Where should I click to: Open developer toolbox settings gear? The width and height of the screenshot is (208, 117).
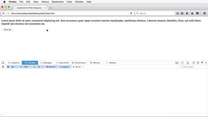click(194, 63)
